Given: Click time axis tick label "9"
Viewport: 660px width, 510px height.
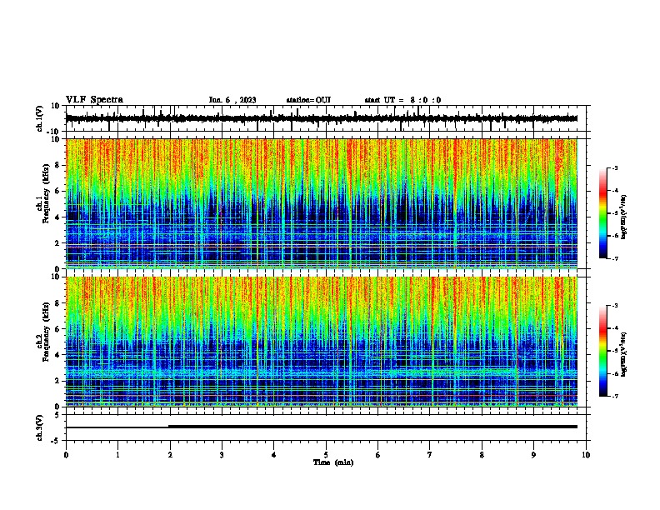Looking at the screenshot, I should click(x=533, y=454).
